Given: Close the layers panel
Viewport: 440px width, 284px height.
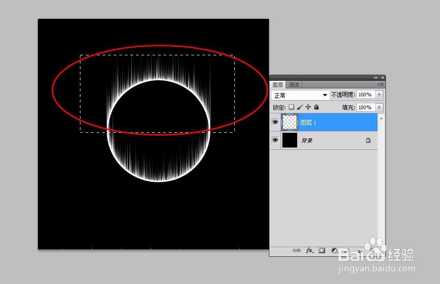Looking at the screenshot, I should 383,77.
